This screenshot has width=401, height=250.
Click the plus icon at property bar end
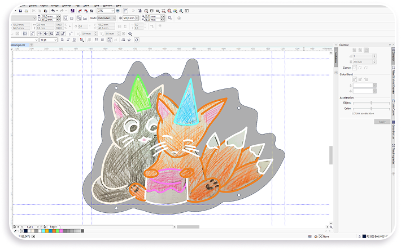point(179,18)
